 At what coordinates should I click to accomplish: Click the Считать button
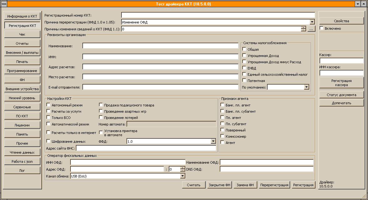click(x=194, y=185)
